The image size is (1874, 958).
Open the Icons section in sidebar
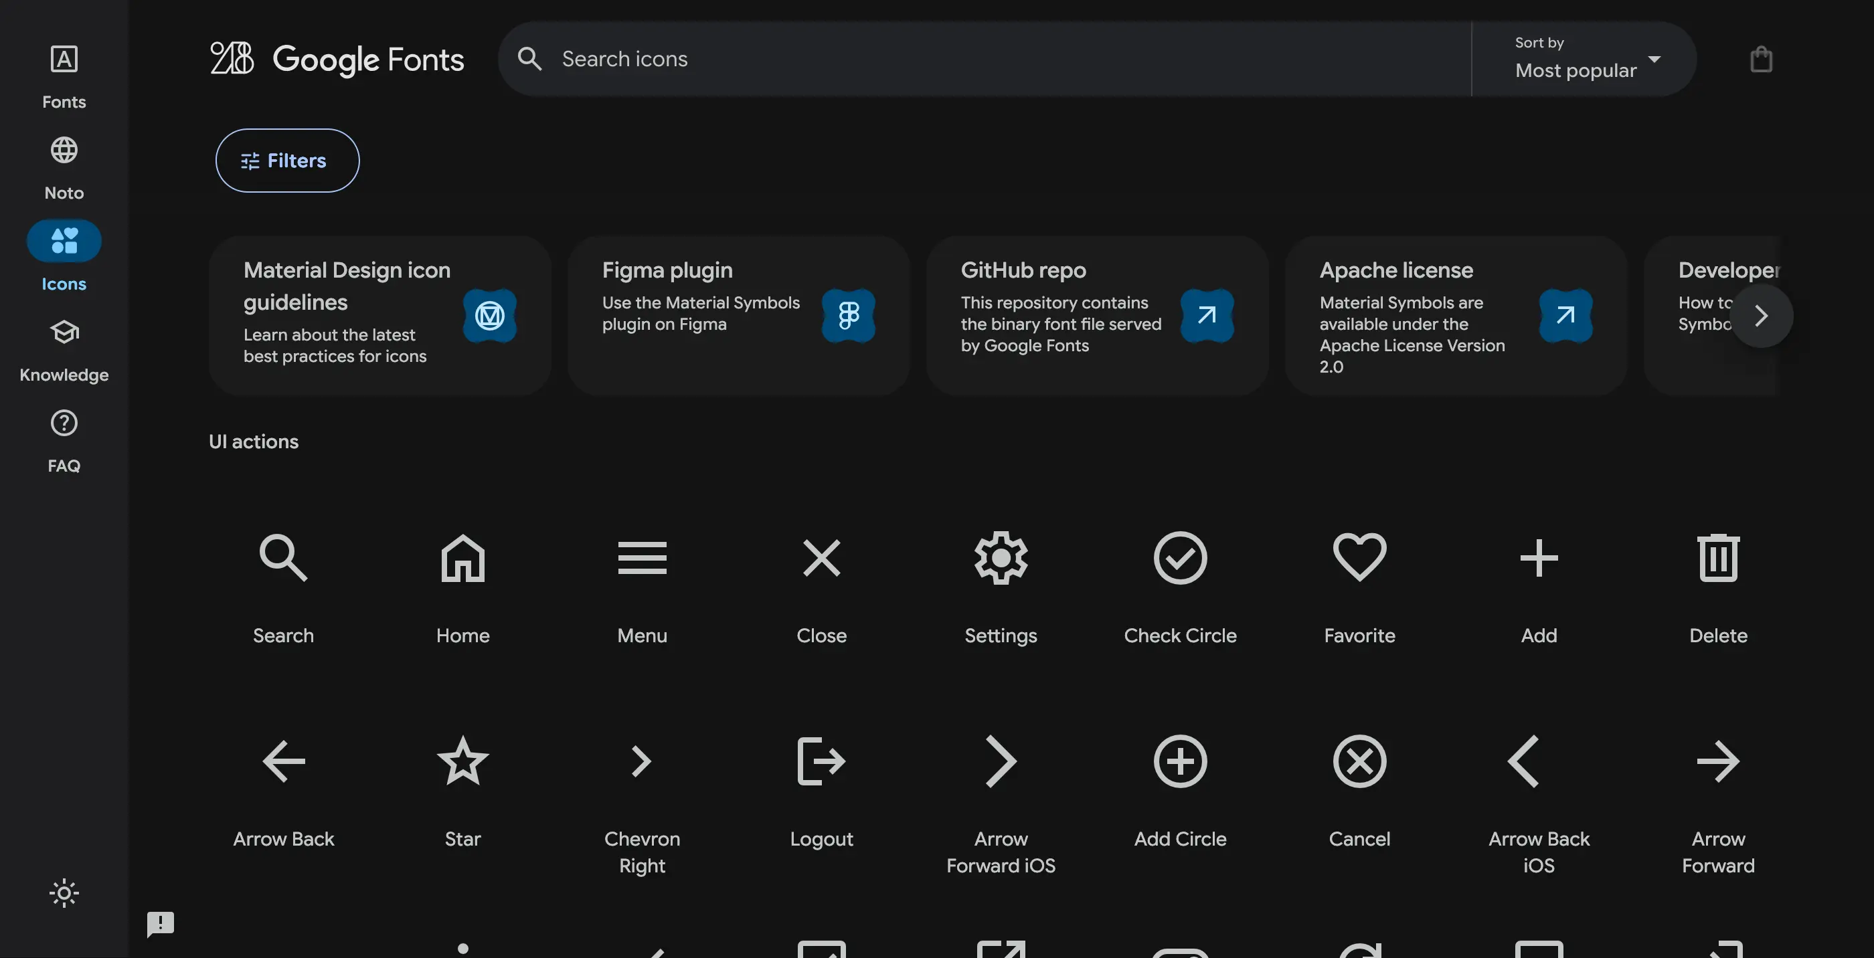[x=64, y=258]
